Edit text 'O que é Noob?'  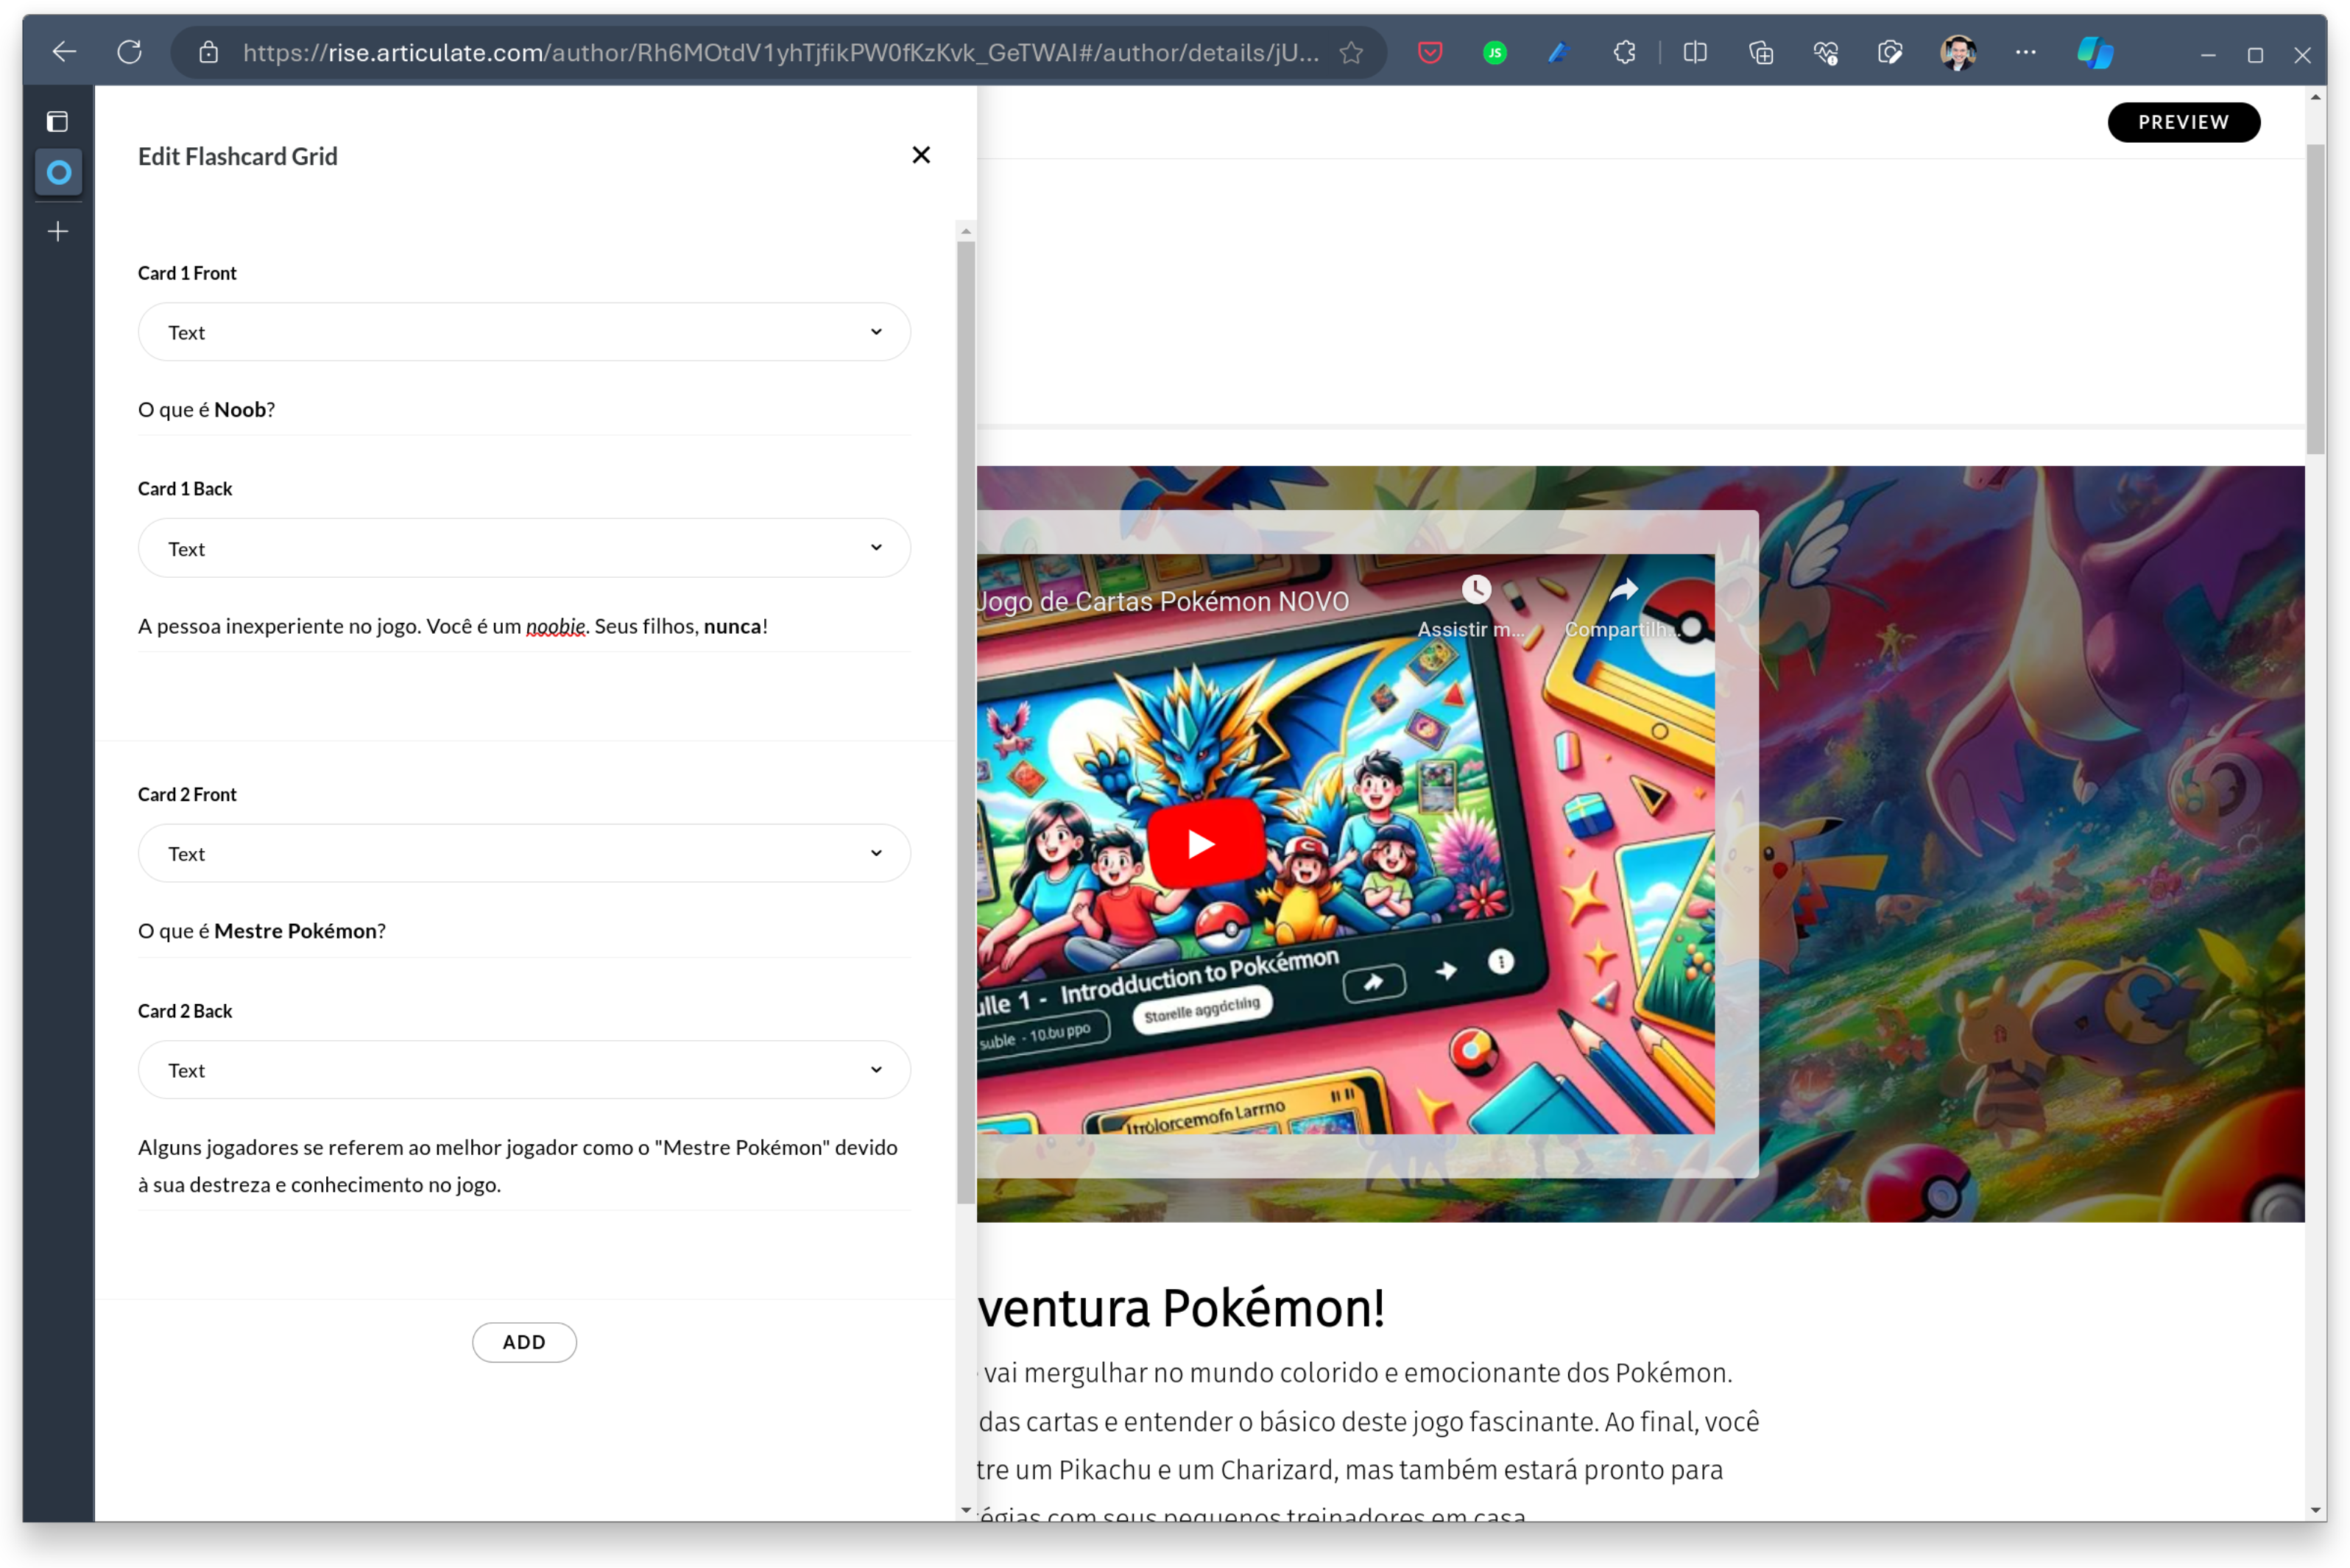pyautogui.click(x=206, y=409)
